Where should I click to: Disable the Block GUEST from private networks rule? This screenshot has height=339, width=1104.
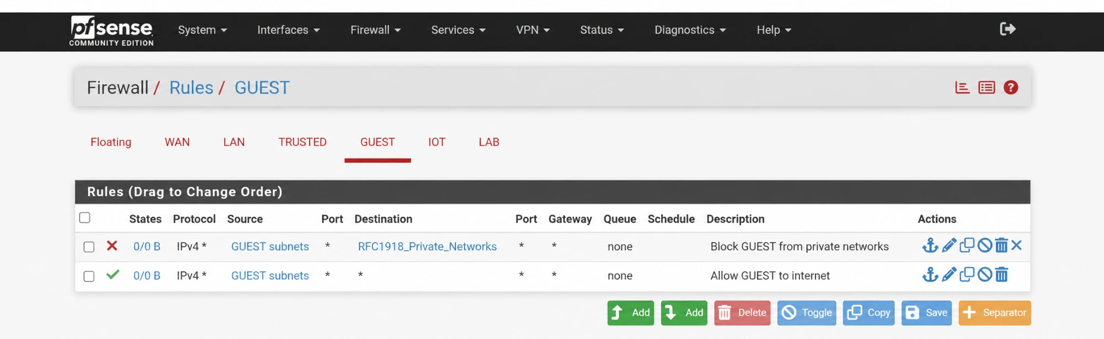(x=985, y=245)
